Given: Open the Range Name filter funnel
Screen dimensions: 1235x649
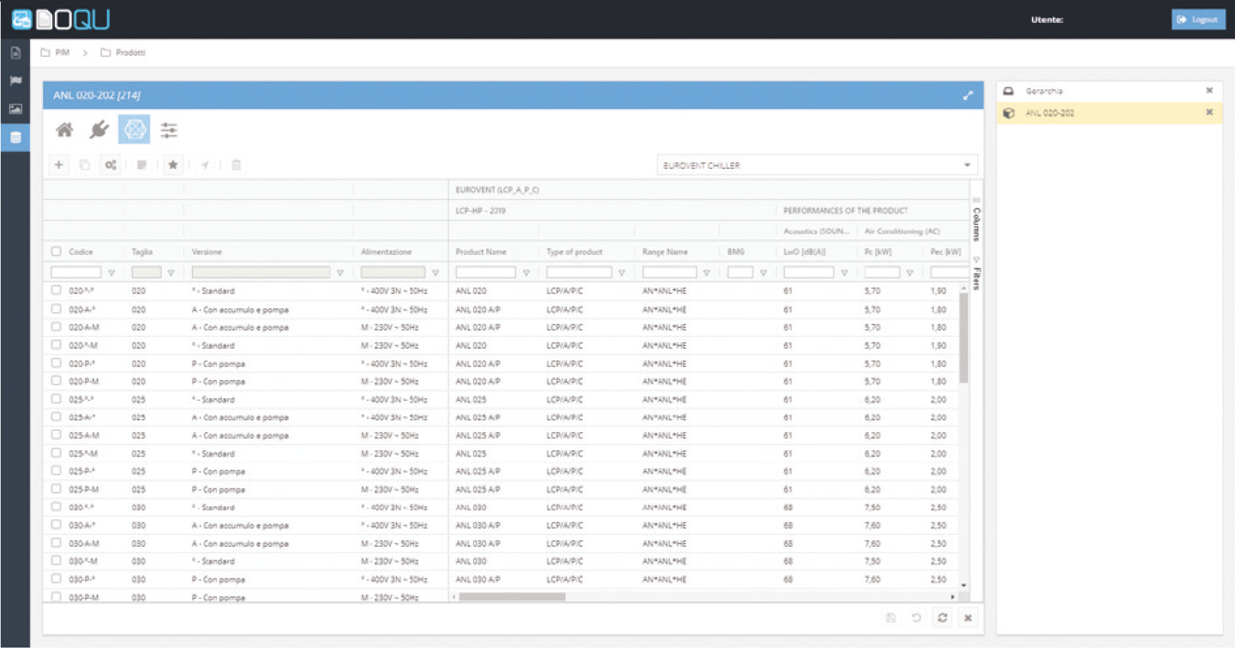Looking at the screenshot, I should (x=707, y=273).
